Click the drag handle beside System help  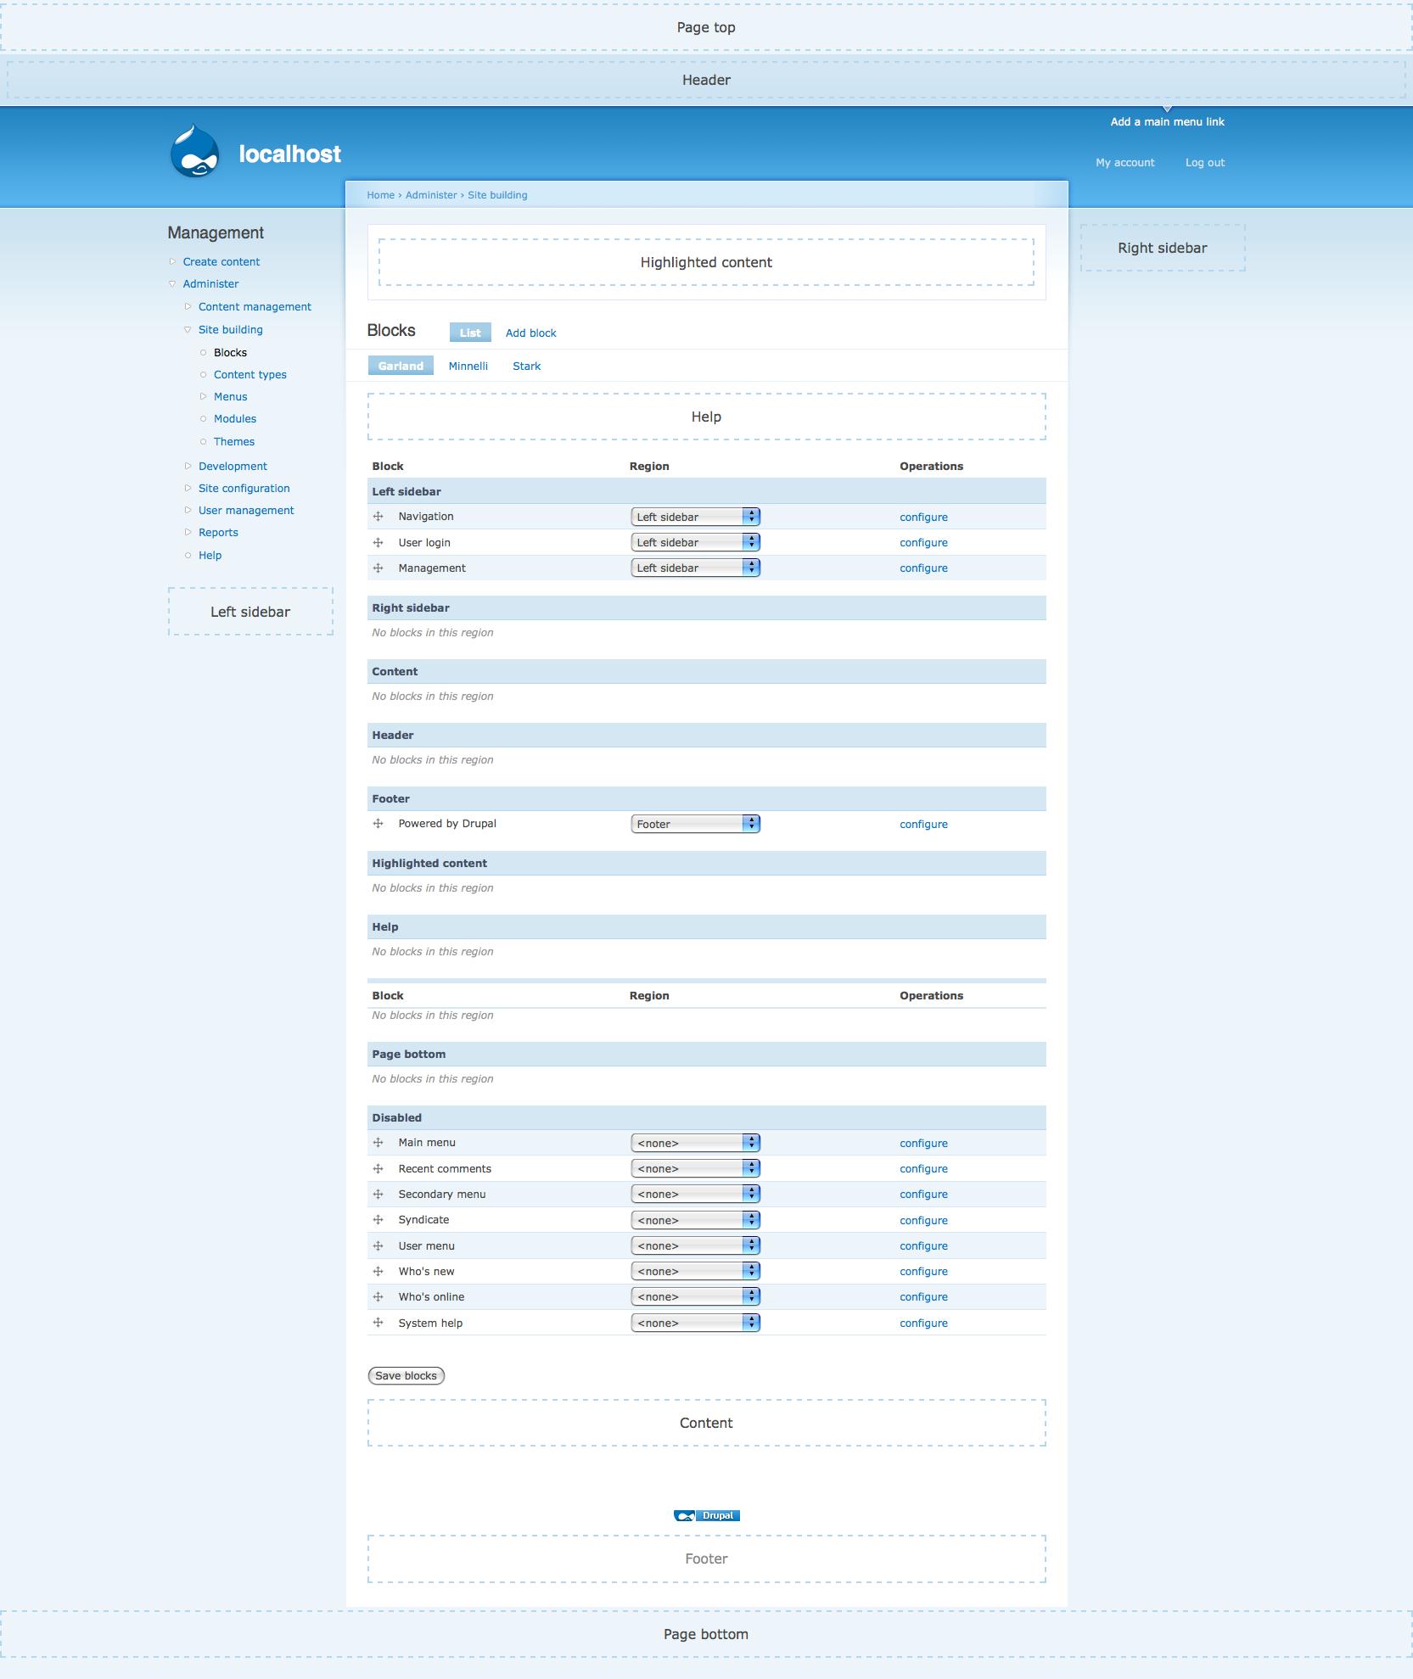(378, 1323)
